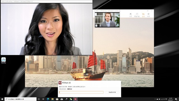Click the remote Video Conferencing window title bar
This screenshot has height=101, width=179.
(47, 1)
